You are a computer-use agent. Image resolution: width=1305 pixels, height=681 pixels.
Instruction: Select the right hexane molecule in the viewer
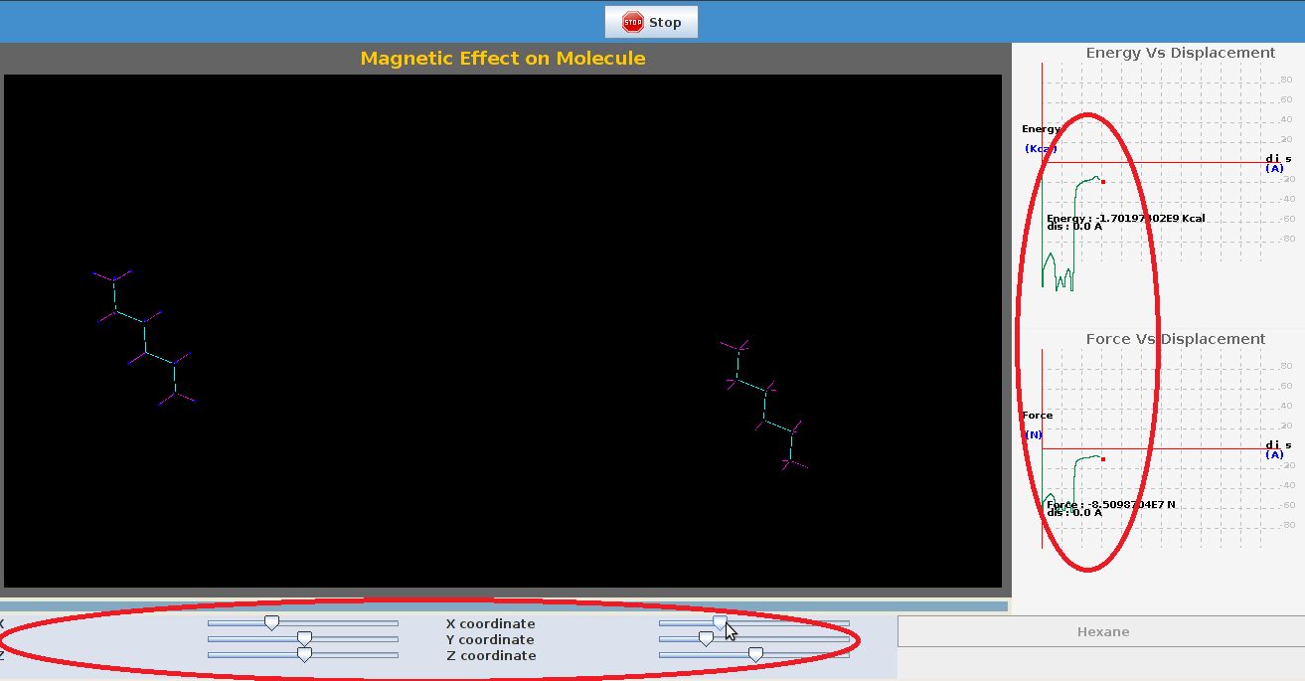765,405
